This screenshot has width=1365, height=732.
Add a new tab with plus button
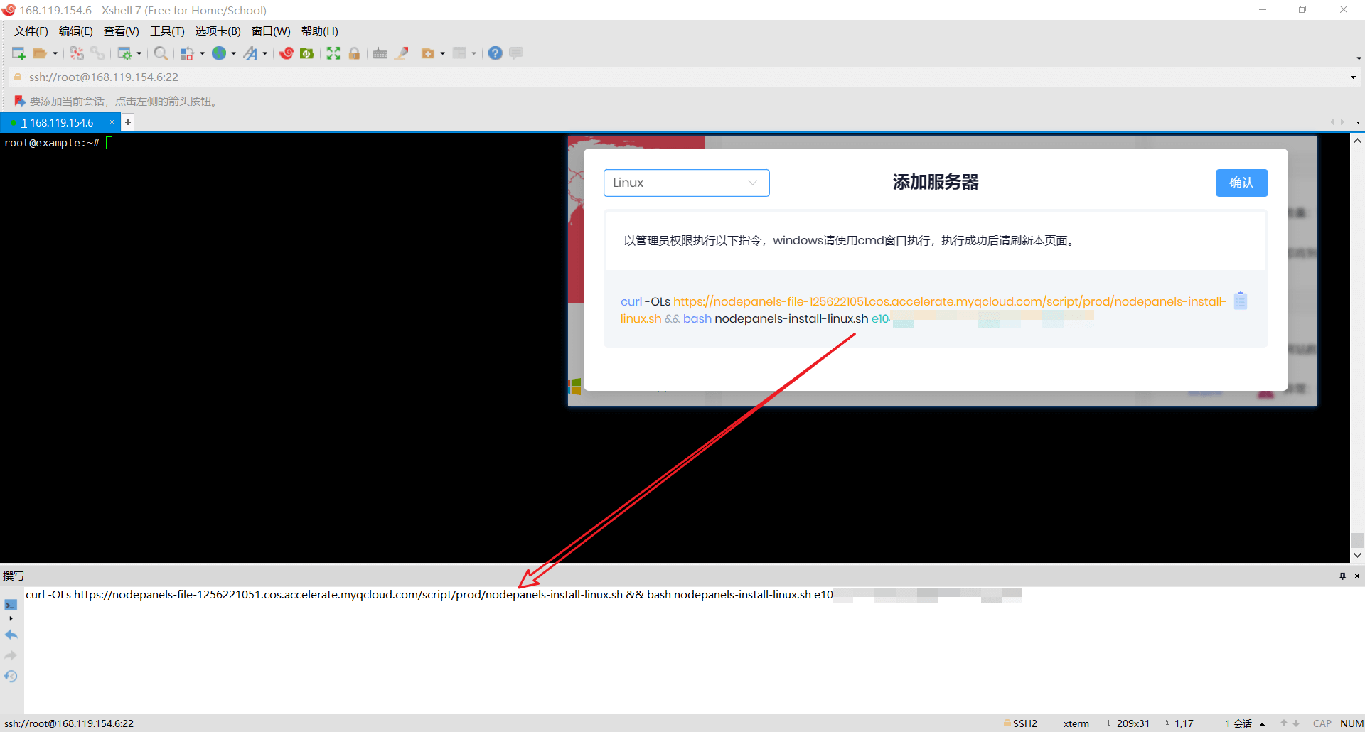pos(128,122)
